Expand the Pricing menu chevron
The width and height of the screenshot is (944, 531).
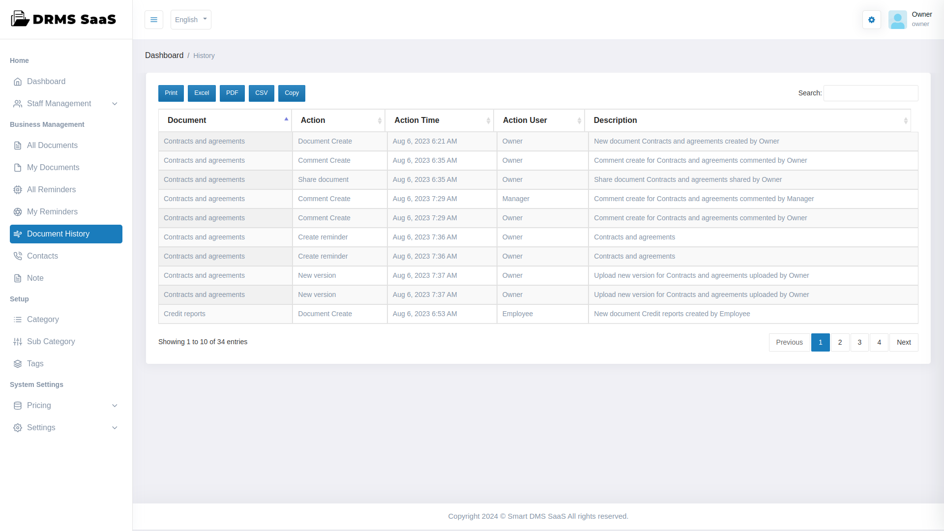tap(115, 406)
